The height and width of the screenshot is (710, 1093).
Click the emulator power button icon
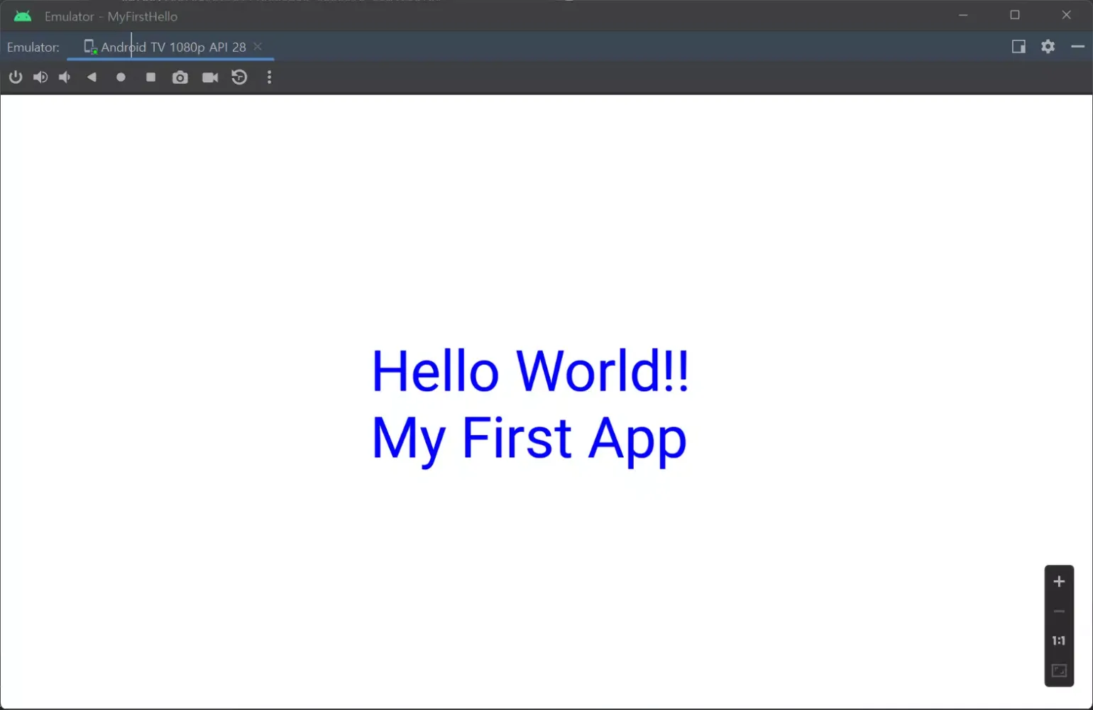click(x=16, y=77)
